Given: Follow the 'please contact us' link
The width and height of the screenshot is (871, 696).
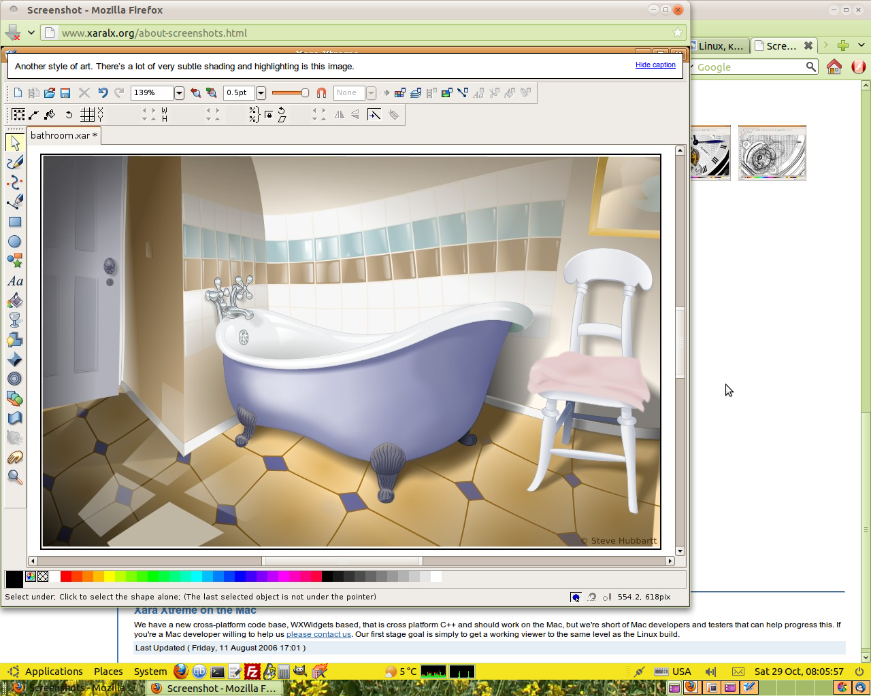Looking at the screenshot, I should click(318, 635).
